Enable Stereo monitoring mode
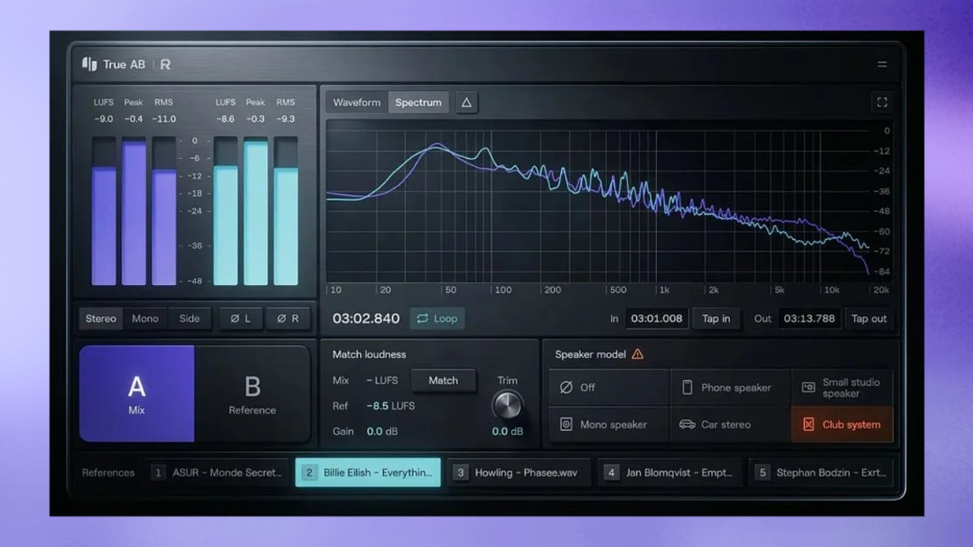 coord(101,318)
